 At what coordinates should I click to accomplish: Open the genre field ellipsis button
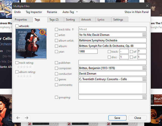(144, 79)
